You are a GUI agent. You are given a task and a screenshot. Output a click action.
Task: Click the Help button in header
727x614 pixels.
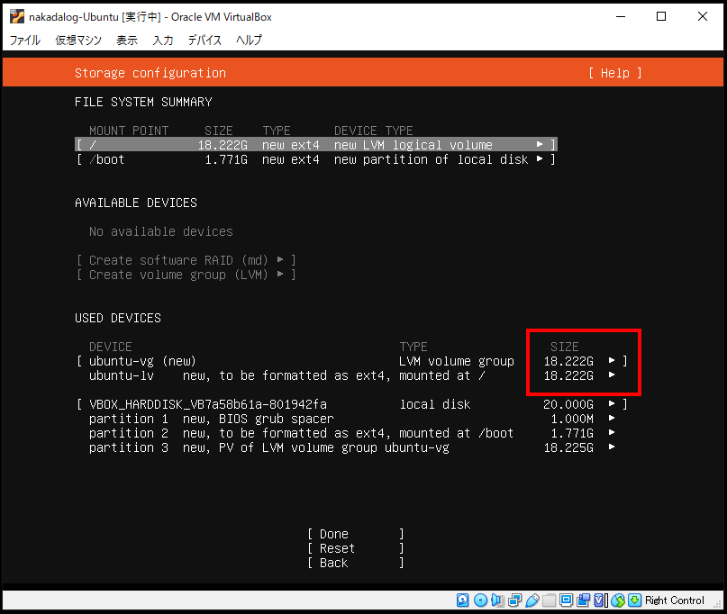point(614,73)
